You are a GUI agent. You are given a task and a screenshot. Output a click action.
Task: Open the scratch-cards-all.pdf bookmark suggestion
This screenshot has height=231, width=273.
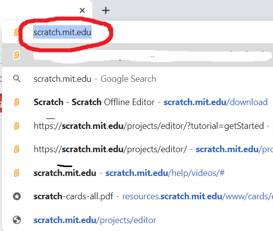138,196
